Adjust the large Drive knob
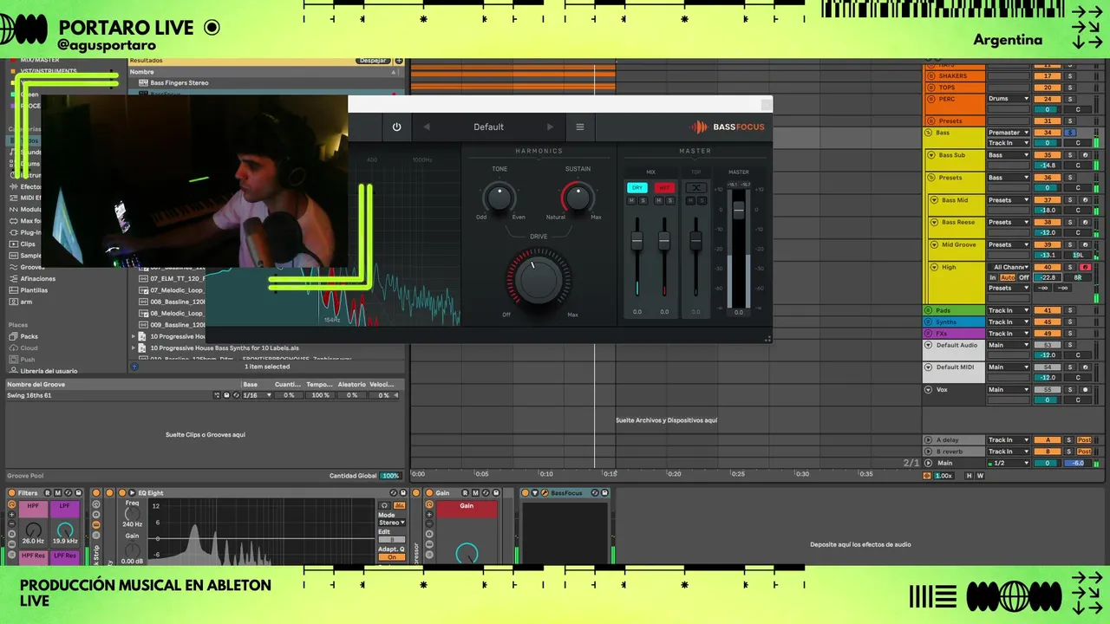Image resolution: width=1110 pixels, height=624 pixels. point(539,279)
